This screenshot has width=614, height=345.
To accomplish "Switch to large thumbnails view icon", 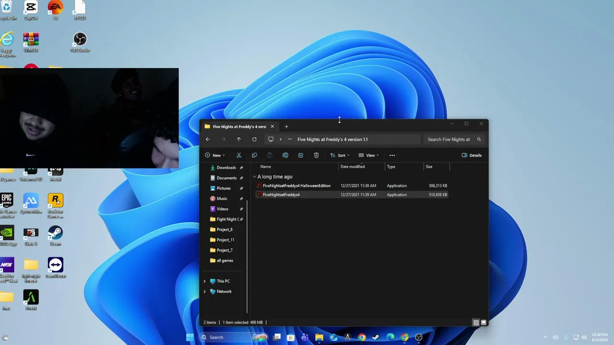I will [484, 322].
